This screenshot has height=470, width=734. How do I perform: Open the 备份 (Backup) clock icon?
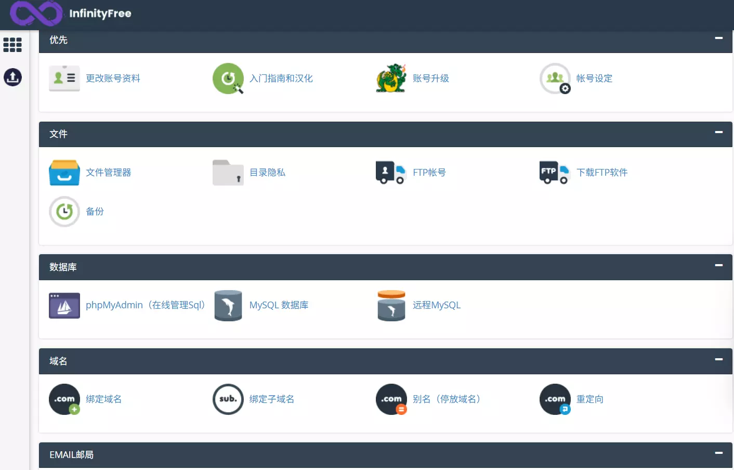coord(64,212)
